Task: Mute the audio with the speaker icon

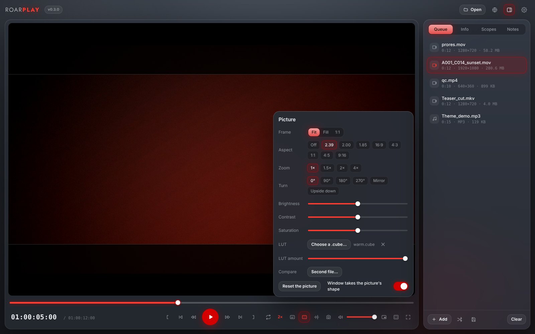Action: [x=340, y=317]
